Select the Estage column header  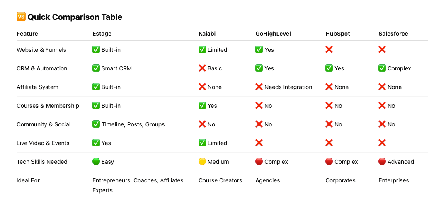pyautogui.click(x=102, y=34)
